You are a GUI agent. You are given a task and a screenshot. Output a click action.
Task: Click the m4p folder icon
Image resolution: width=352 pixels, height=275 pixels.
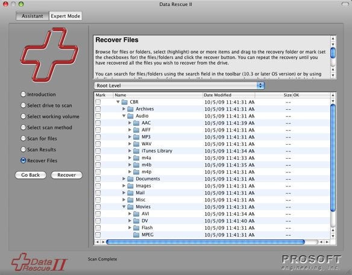tap(136, 172)
